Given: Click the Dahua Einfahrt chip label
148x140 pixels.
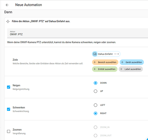Looking at the screenshot, I should pyautogui.click(x=105, y=54).
